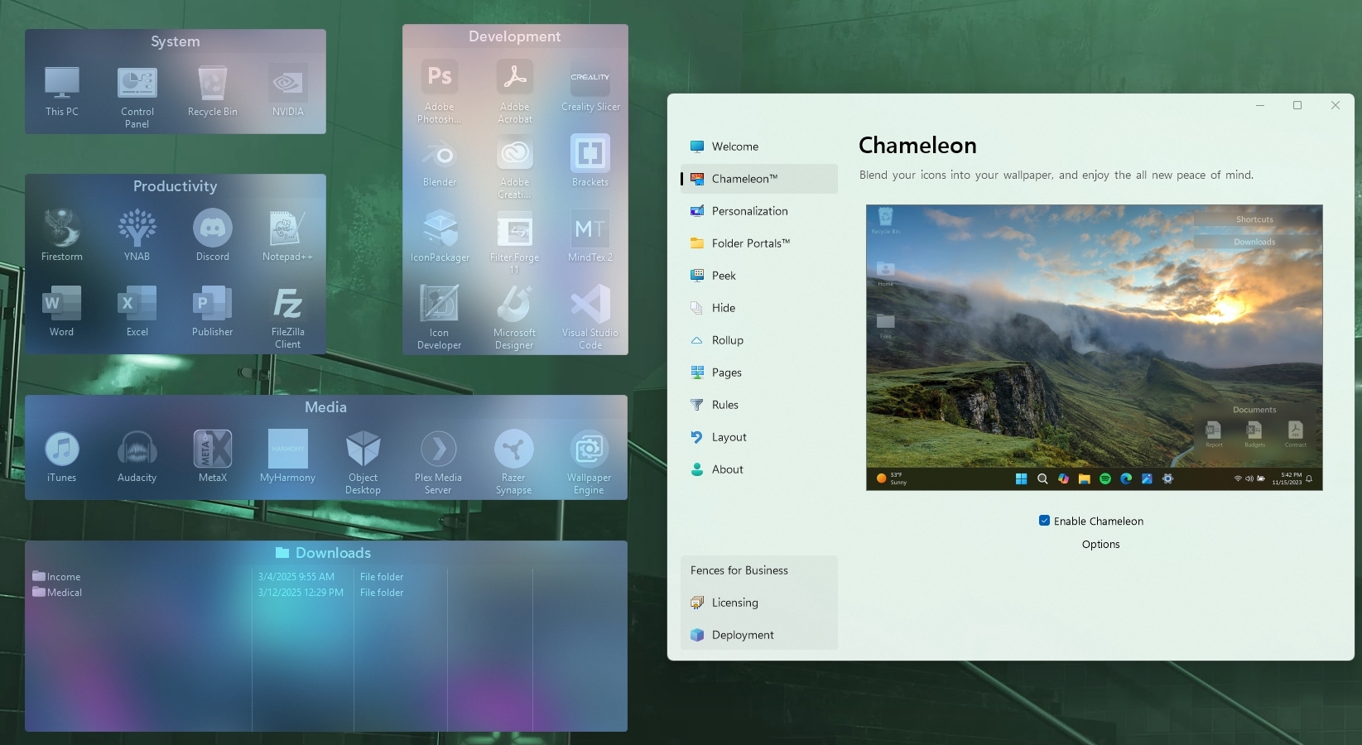1362x745 pixels.
Task: Click the Media fence title bar
Action: (326, 407)
